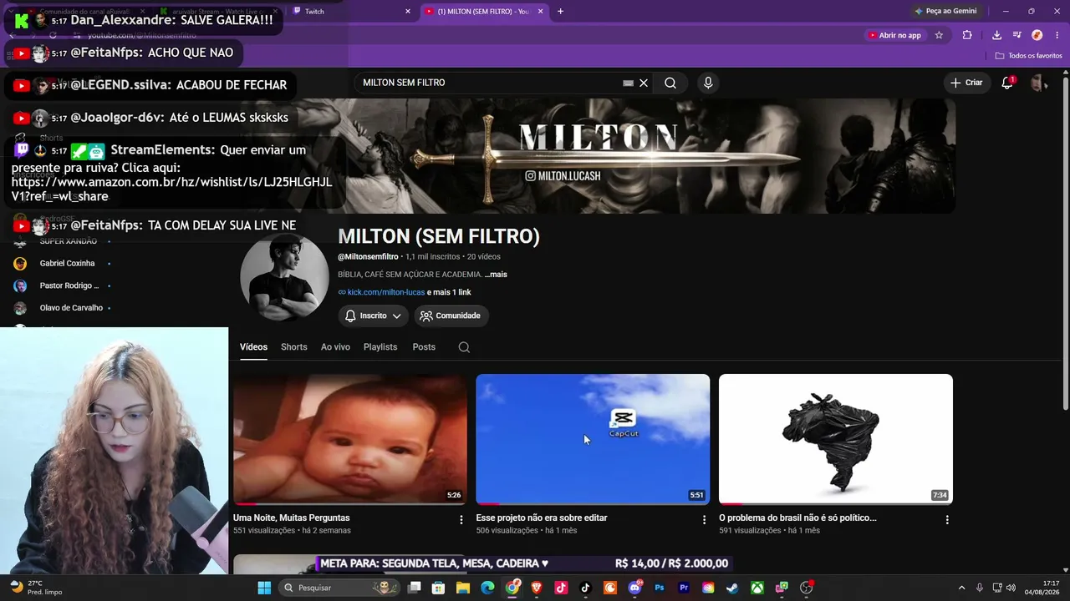Expand the Inscrito subscription dropdown
Image resolution: width=1070 pixels, height=601 pixels.
pos(374,316)
